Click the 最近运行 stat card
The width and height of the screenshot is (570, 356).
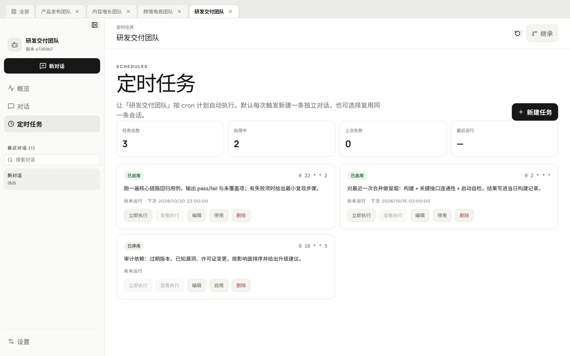point(504,139)
